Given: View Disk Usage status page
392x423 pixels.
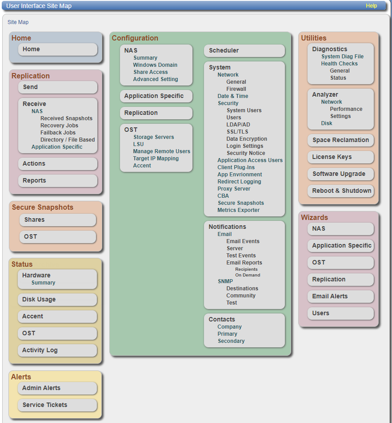Looking at the screenshot, I should click(57, 300).
